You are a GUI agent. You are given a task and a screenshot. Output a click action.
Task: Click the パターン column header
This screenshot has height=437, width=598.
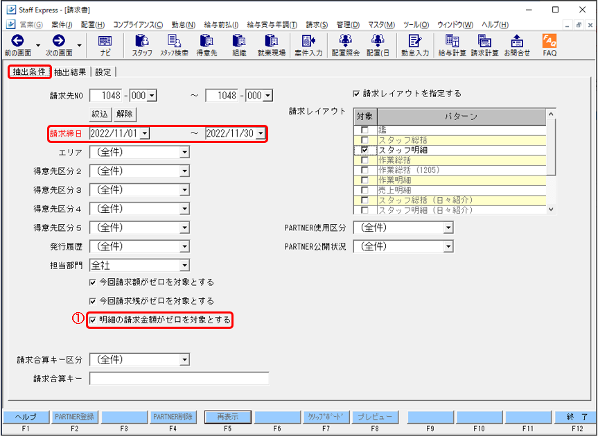click(461, 117)
